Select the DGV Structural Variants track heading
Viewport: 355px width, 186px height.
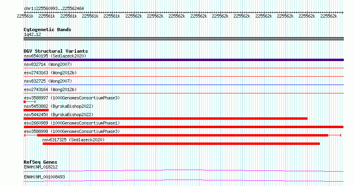coord(56,51)
